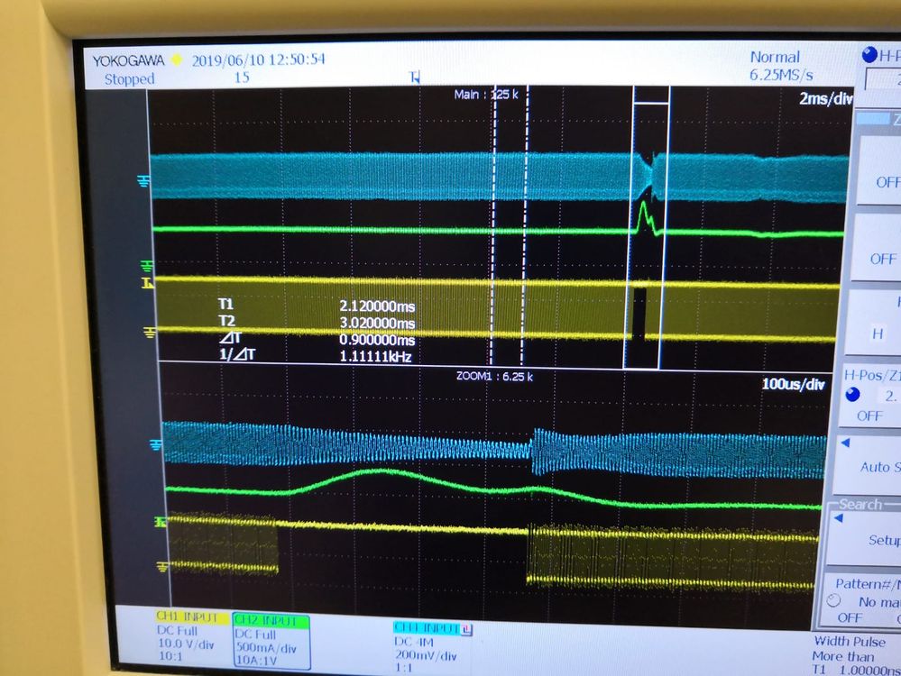Viewport: 901px width, 676px height.
Task: Click the yellow ground marker in main window
Action: tap(150, 333)
